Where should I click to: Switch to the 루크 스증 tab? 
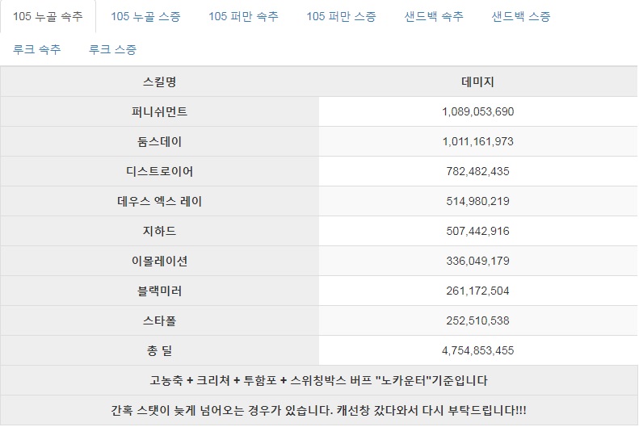[112, 49]
